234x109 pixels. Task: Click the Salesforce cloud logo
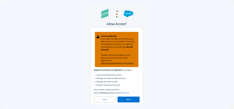(128, 14)
